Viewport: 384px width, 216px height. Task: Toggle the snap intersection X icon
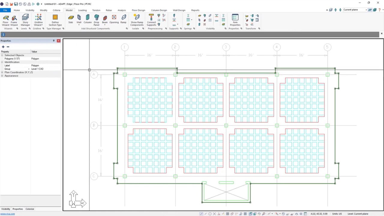tap(214, 214)
